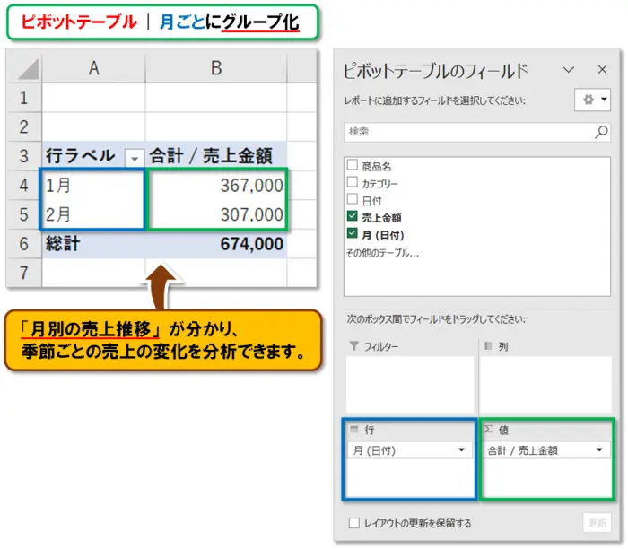Check the 日付 field checkbox
Image resolution: width=628 pixels, height=549 pixels.
pyautogui.click(x=352, y=199)
